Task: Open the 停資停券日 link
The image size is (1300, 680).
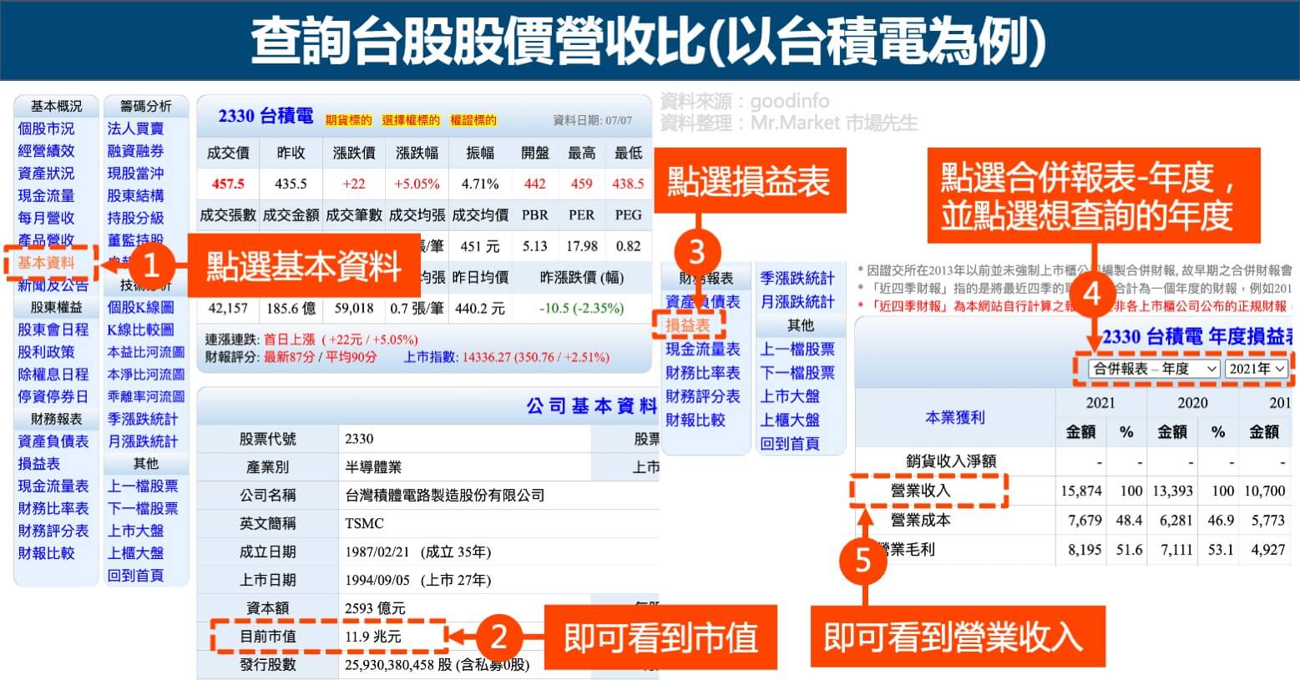Action: [x=53, y=396]
